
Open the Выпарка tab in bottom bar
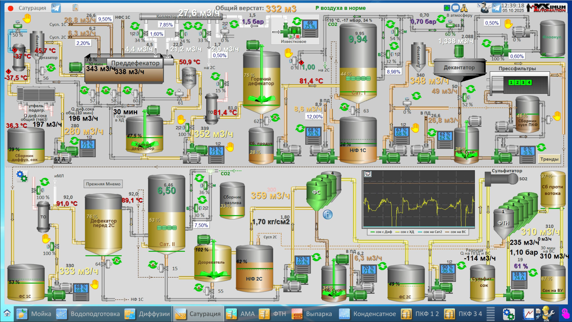(312, 314)
